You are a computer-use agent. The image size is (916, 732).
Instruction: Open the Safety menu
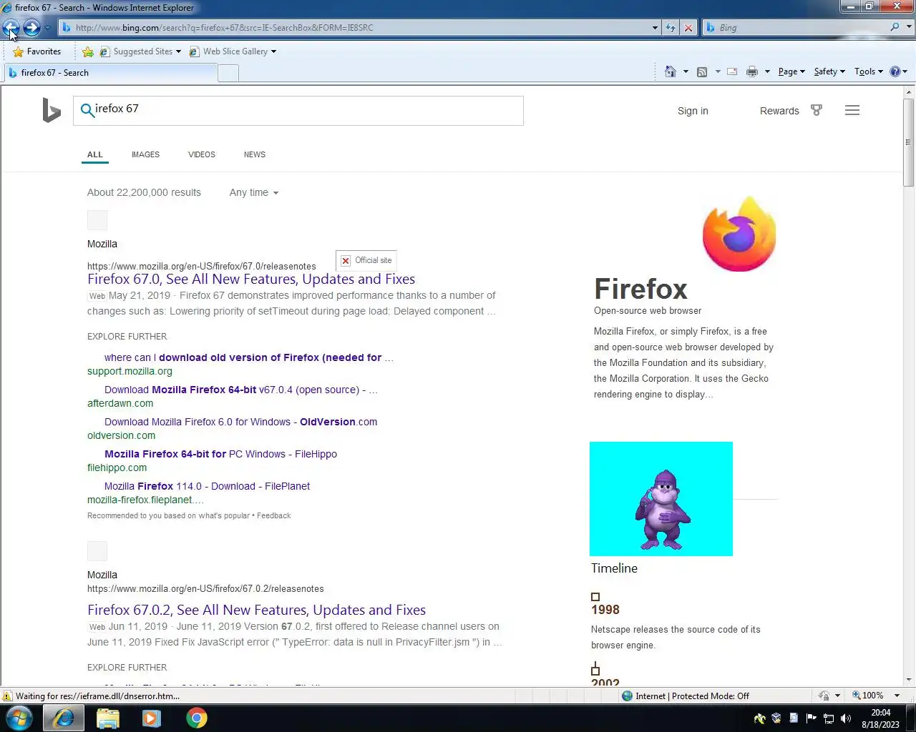(829, 71)
